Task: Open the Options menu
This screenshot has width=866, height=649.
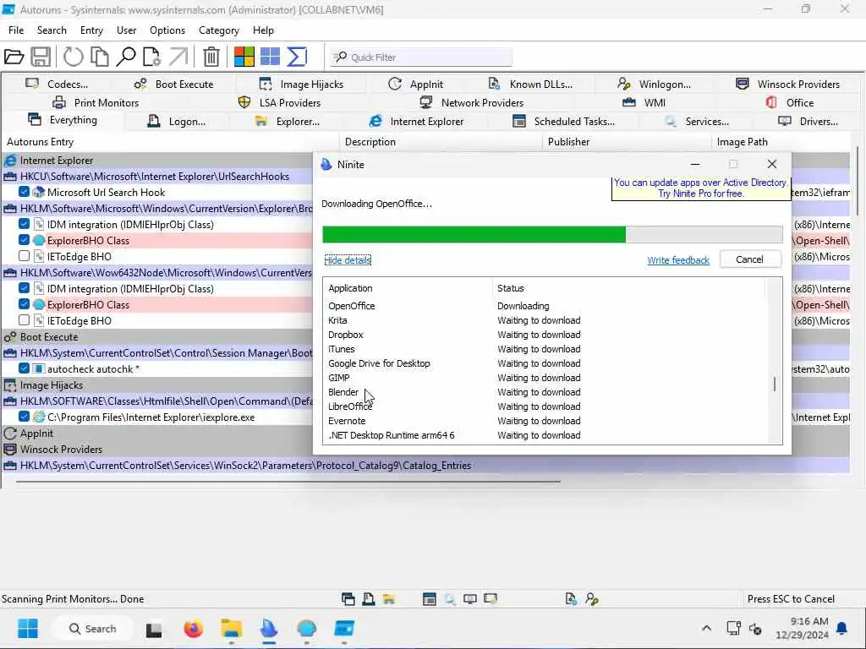Action: click(167, 30)
